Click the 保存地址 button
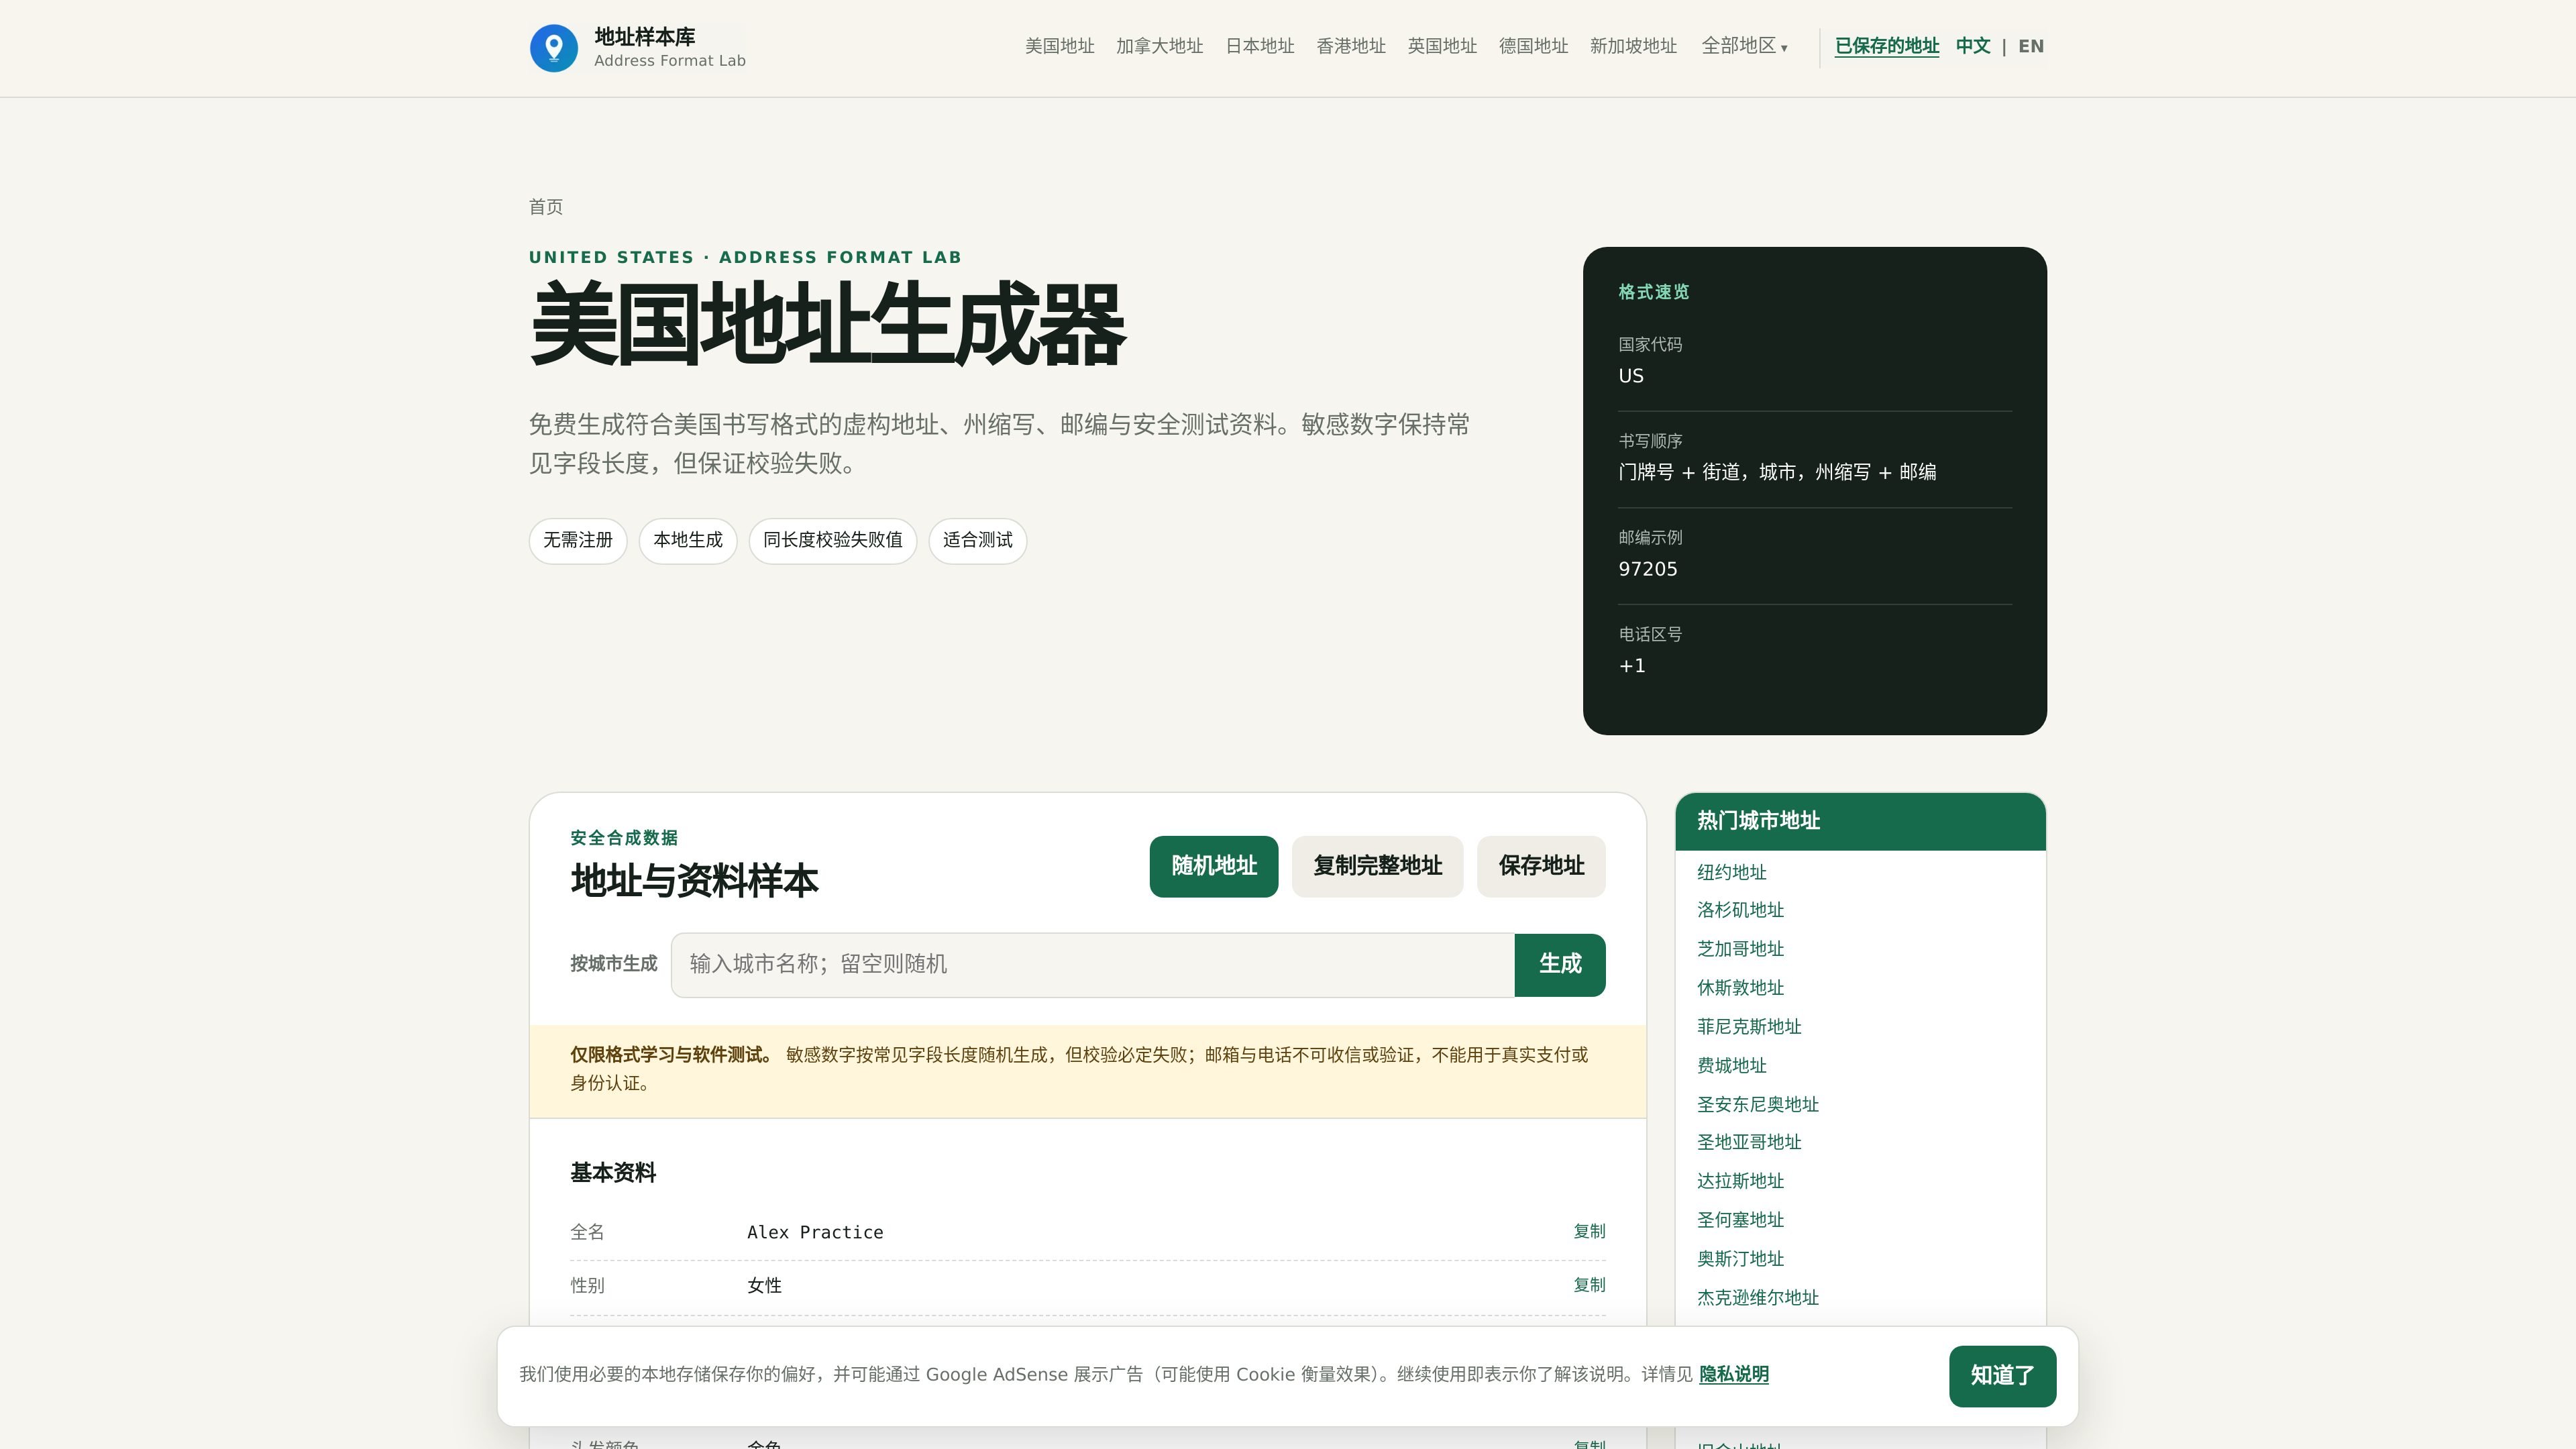This screenshot has height=1449, width=2576. (x=1541, y=866)
